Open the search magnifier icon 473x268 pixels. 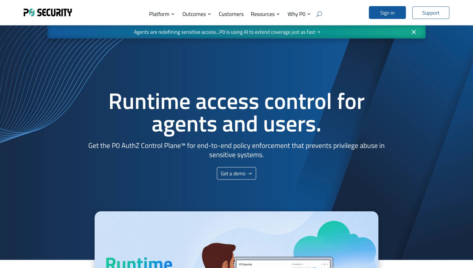[319, 14]
